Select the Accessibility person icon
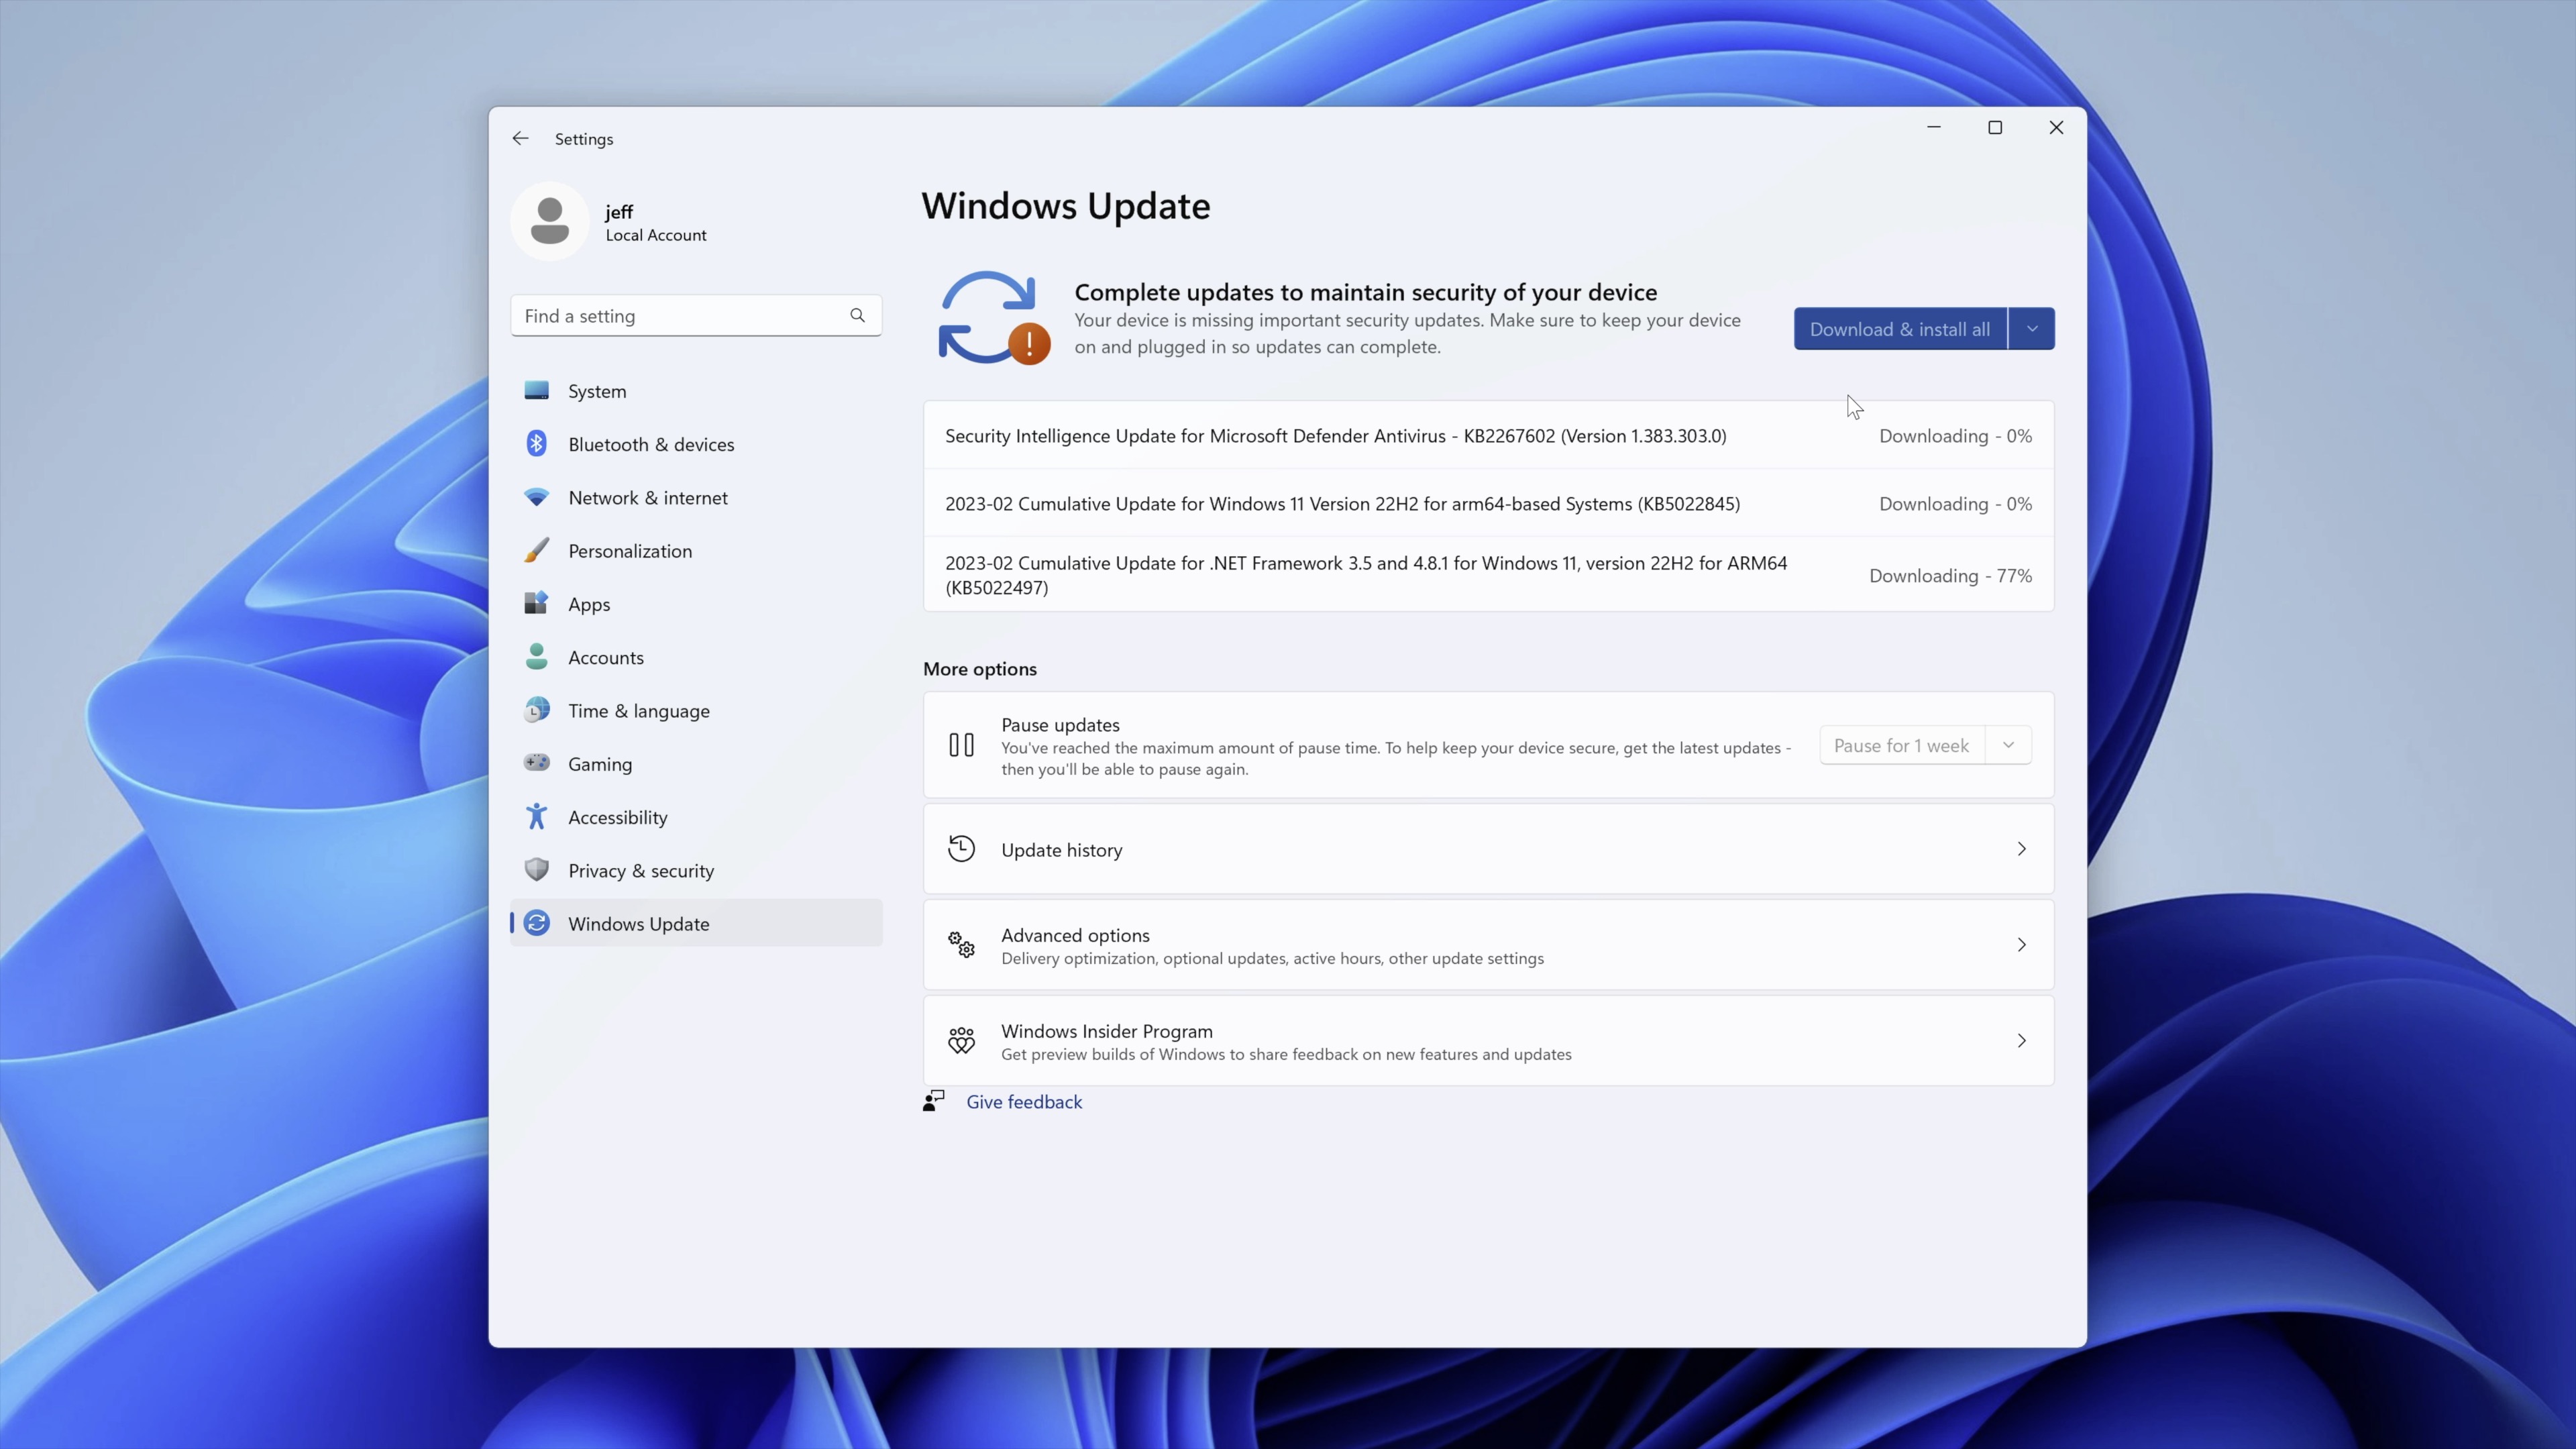 537,816
